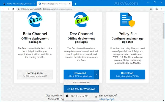
Task: Open the browser three-dot menu
Action: click(x=162, y=9)
